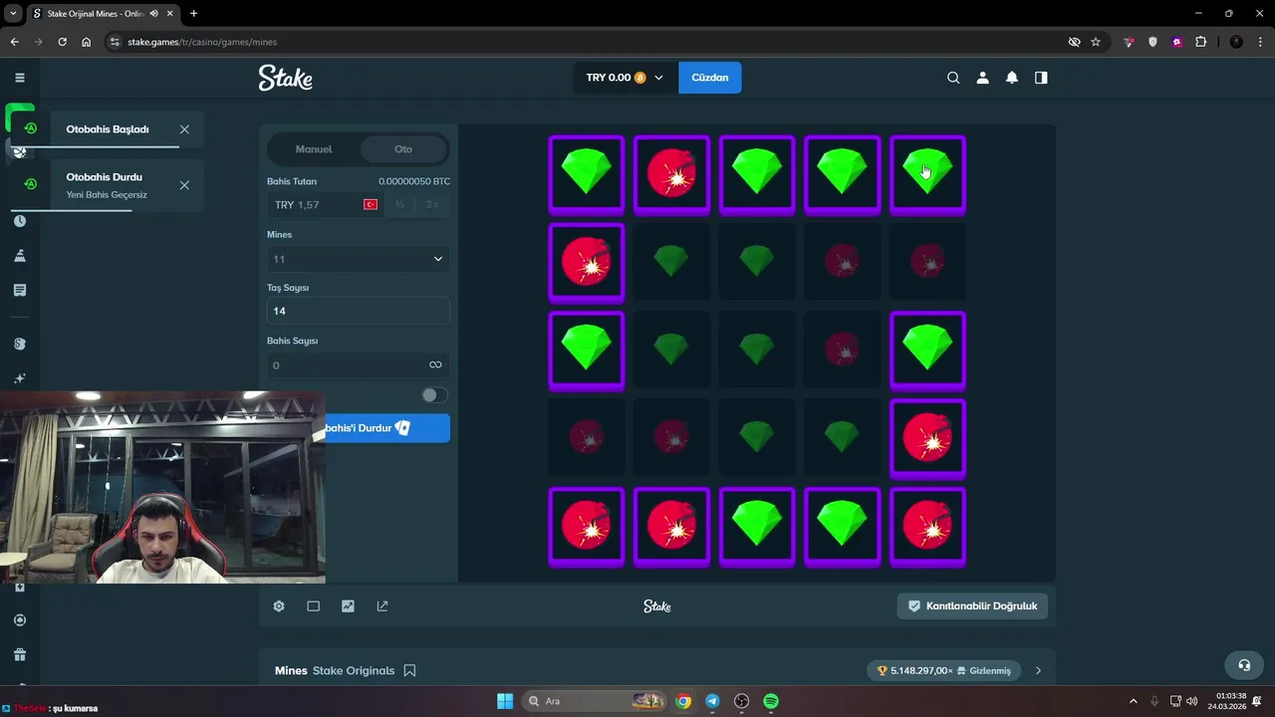Viewport: 1275px width, 717px height.
Task: Open Chrome three-dot menu
Action: 1260,42
